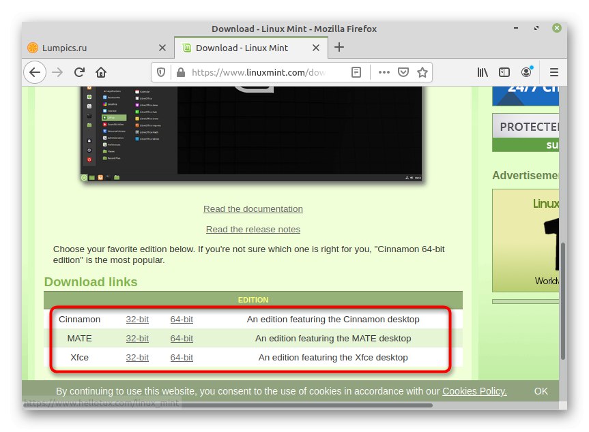Accept cookies with the OK button
This screenshot has width=589, height=432.
[541, 391]
